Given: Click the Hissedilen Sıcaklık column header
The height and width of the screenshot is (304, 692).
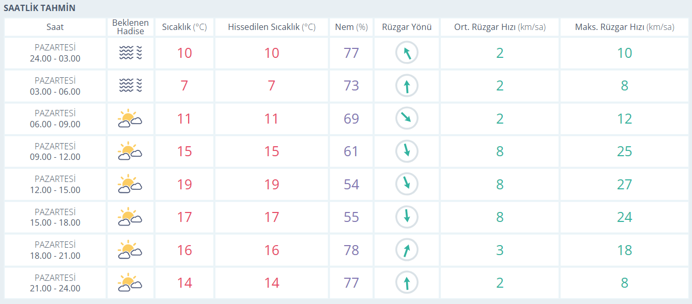Looking at the screenshot, I should pos(272,27).
